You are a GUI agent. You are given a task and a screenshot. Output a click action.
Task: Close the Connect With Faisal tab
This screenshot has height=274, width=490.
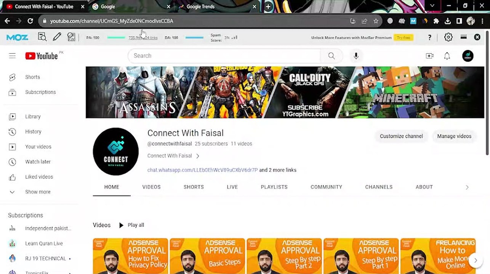pos(82,6)
